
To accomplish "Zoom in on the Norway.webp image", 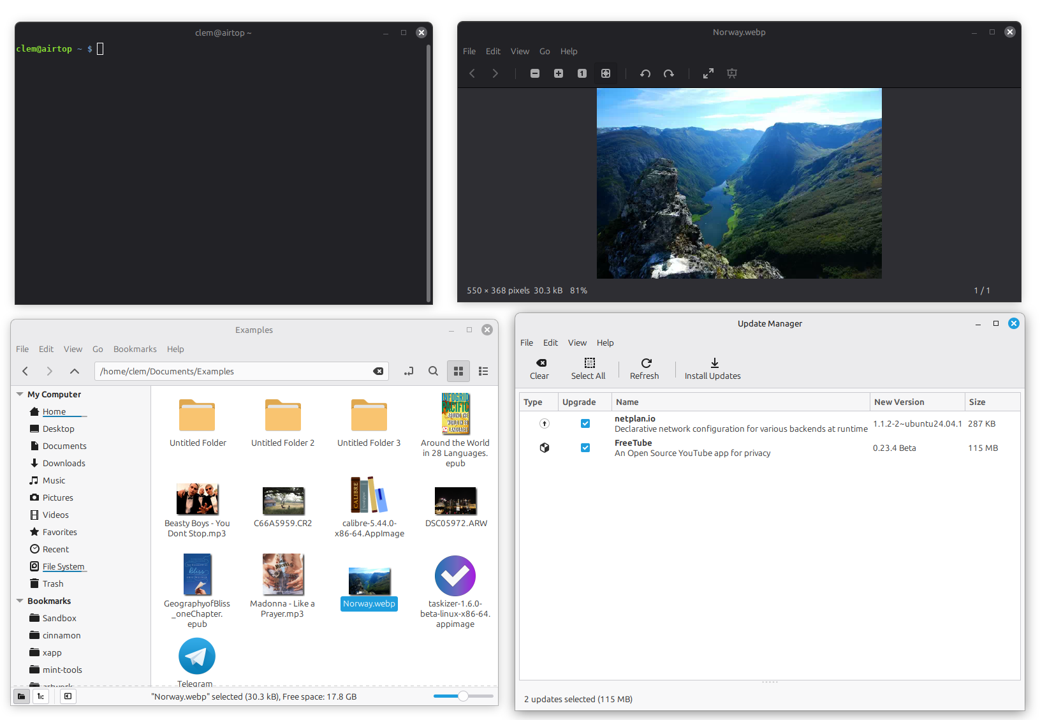I will (x=558, y=73).
